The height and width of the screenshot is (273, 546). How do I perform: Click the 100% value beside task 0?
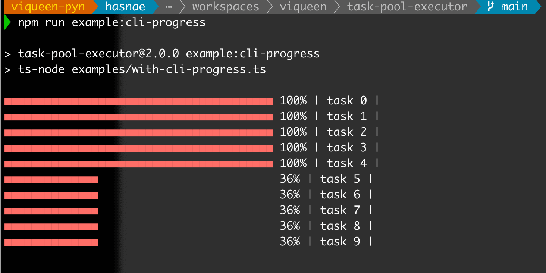coord(294,101)
